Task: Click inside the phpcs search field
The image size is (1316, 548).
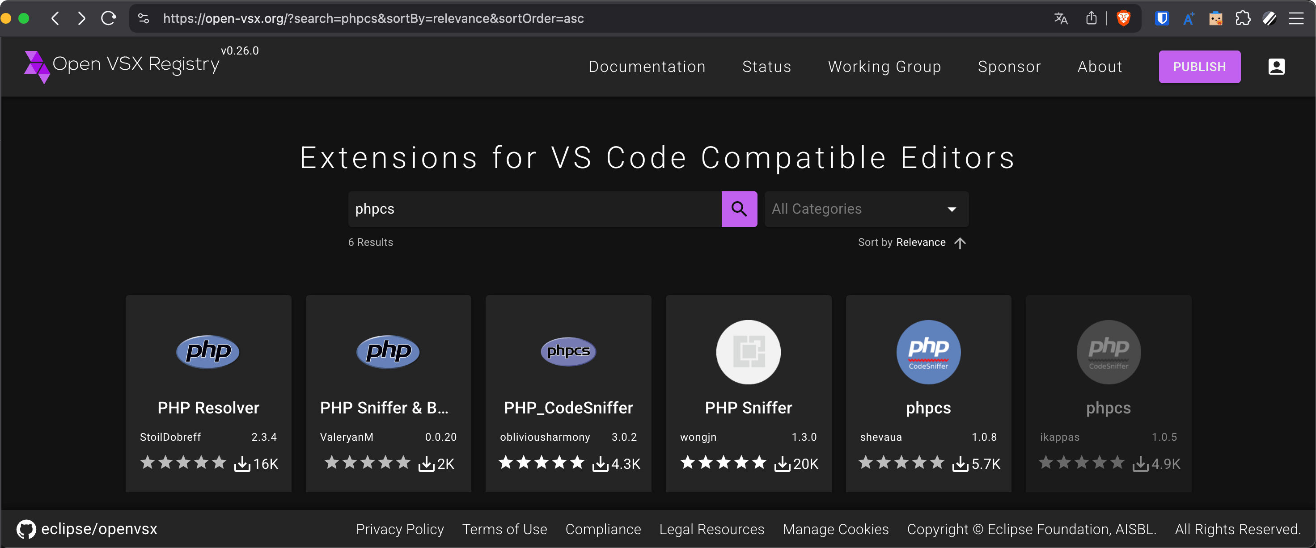Action: click(534, 209)
